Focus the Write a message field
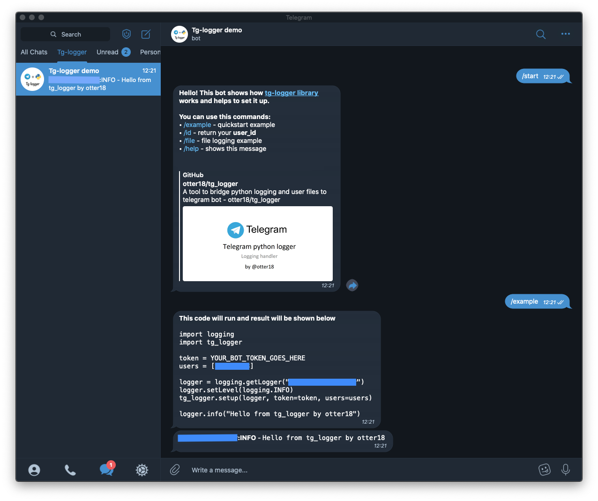The width and height of the screenshot is (598, 501). coord(361,470)
